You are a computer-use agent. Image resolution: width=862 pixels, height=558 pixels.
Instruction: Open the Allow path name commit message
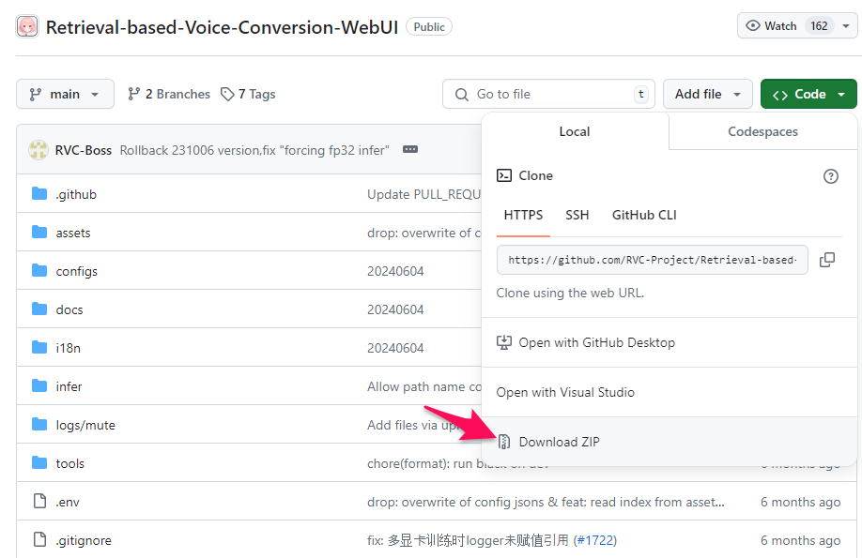click(x=423, y=386)
